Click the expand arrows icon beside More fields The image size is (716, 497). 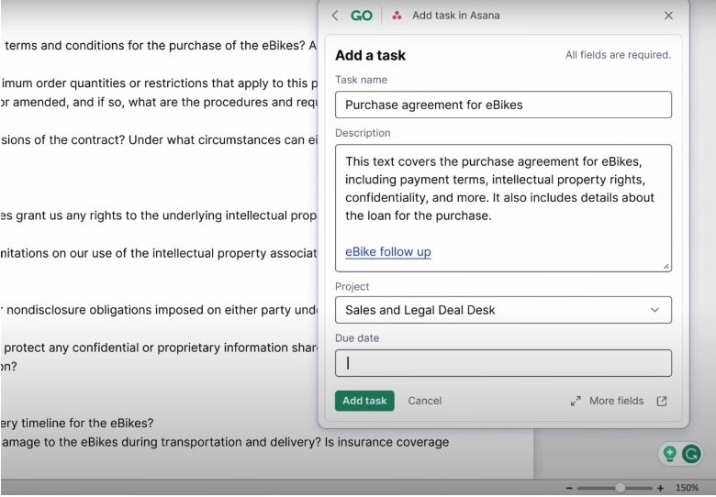pos(576,401)
